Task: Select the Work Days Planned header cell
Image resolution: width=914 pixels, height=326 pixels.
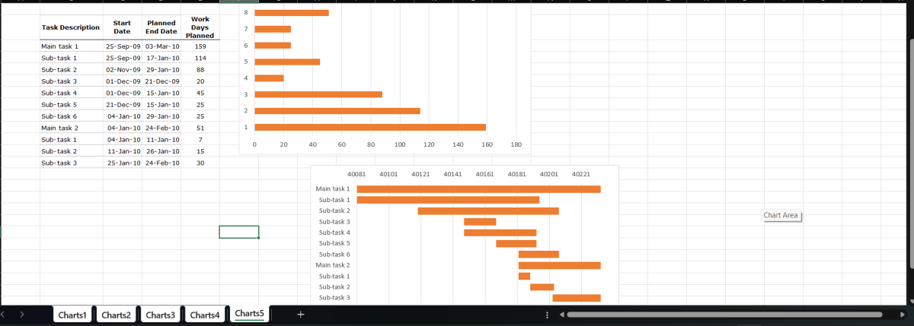Action: (200, 28)
